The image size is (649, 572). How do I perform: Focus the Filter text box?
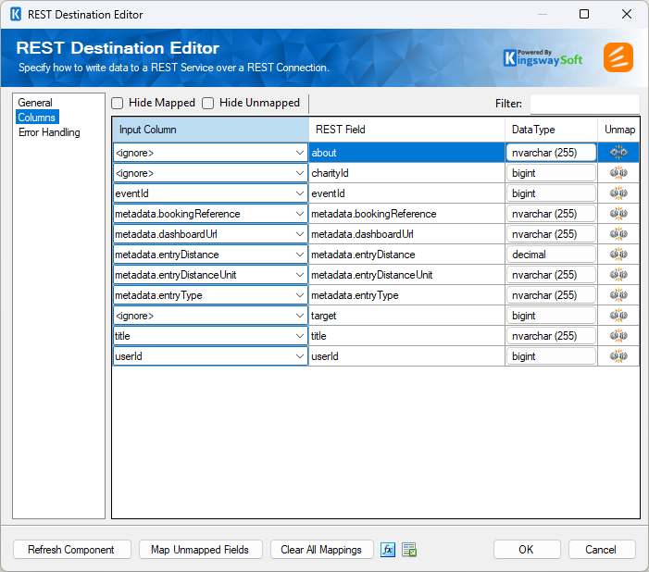(584, 104)
